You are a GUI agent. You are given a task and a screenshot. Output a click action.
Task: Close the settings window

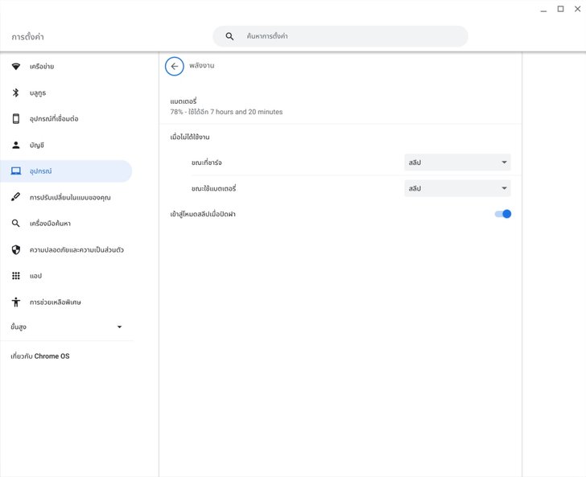577,9
